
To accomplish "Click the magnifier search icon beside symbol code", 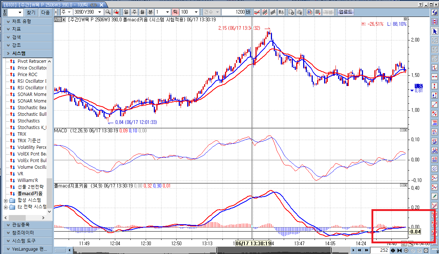I will 108,12.
